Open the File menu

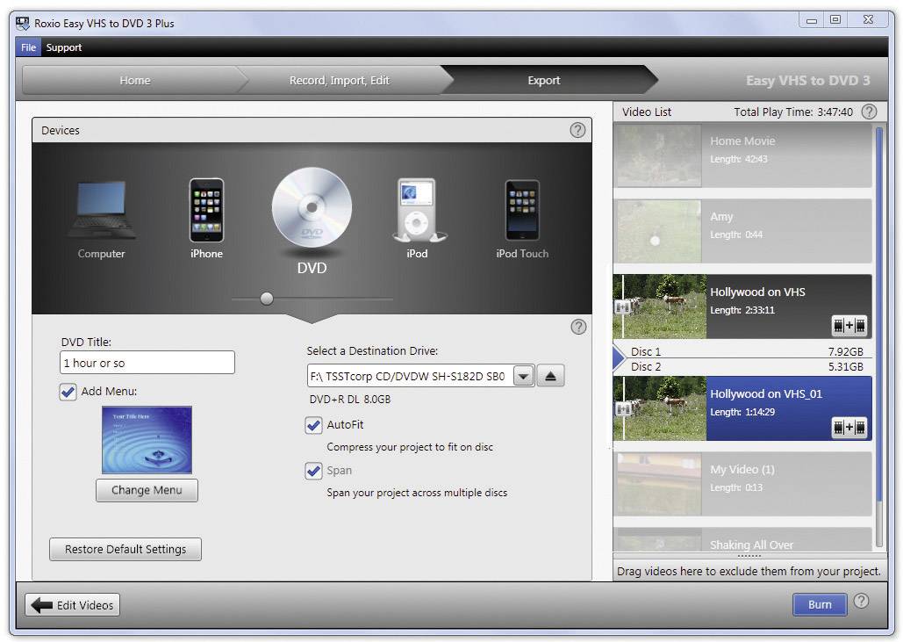tap(27, 47)
